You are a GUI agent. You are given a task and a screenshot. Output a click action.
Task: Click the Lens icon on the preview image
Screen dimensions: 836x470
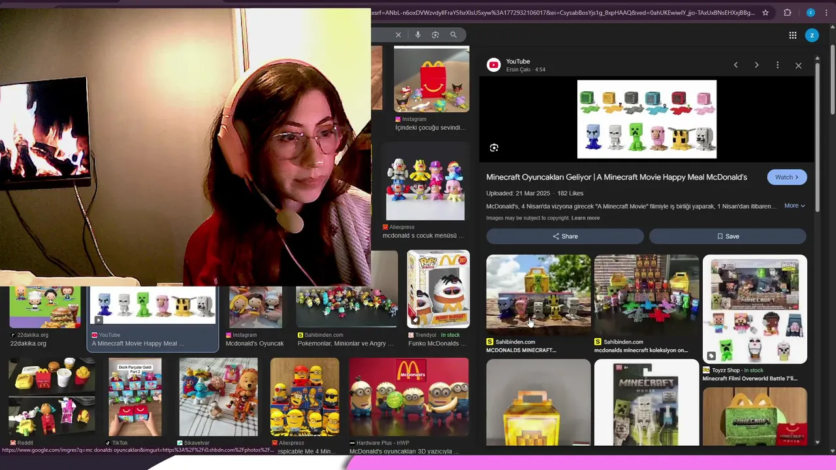point(494,148)
